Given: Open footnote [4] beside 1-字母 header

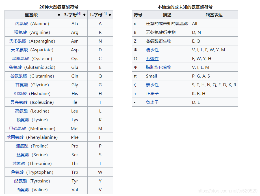Looking at the screenshot, I should point(105,14).
